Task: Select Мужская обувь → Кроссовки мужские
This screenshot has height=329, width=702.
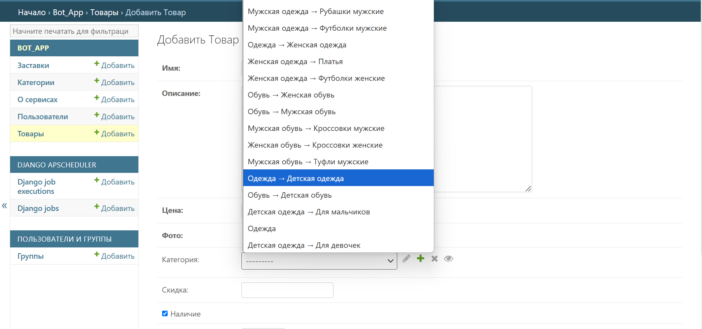Action: pyautogui.click(x=338, y=129)
